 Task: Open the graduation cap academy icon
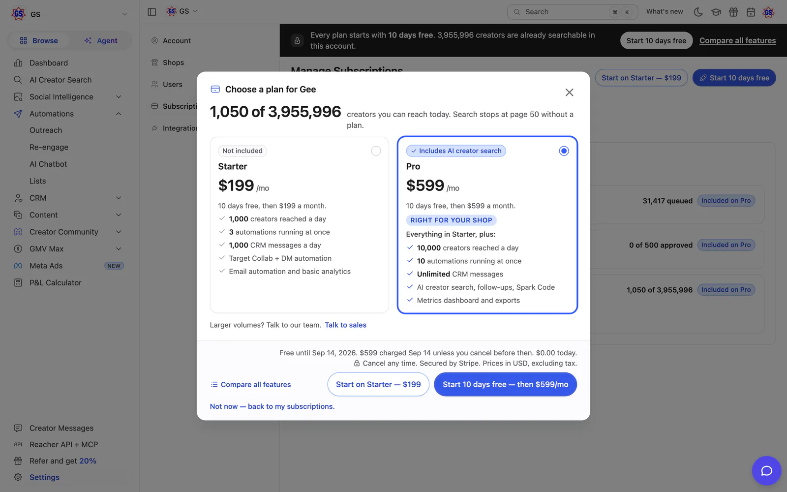coord(716,12)
